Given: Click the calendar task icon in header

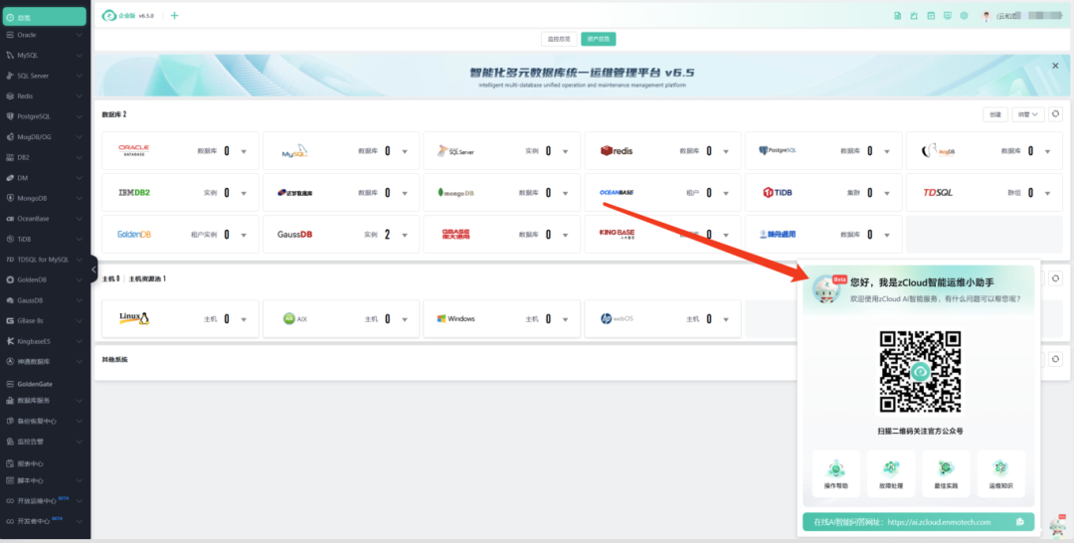Looking at the screenshot, I should point(931,16).
